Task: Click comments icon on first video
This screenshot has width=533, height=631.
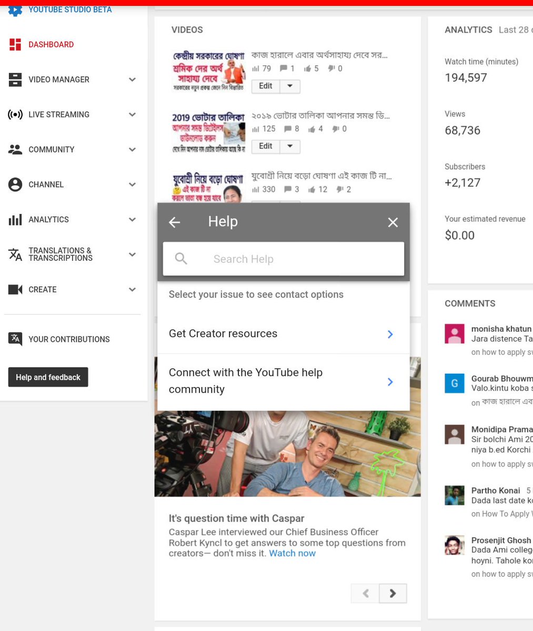Action: [x=284, y=68]
